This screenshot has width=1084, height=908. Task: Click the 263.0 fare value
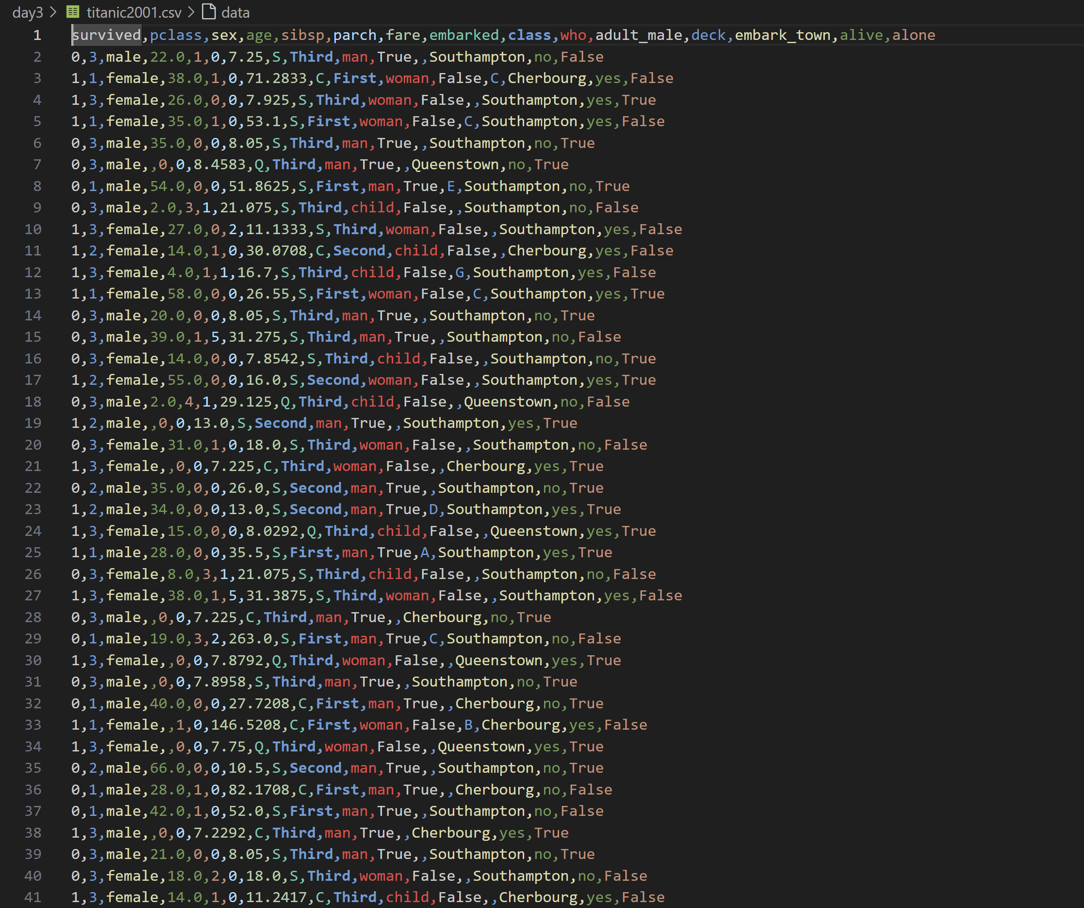click(250, 638)
